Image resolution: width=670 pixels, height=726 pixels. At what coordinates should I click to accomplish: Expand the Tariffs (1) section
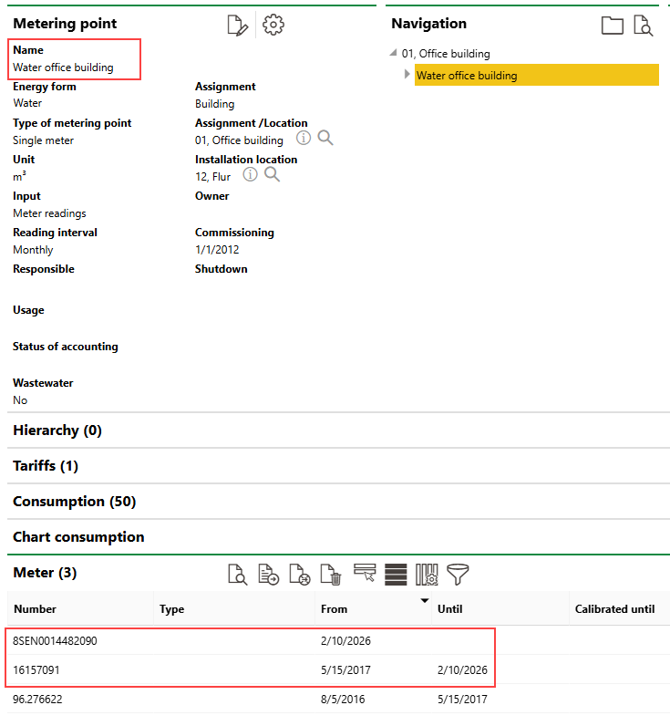46,466
